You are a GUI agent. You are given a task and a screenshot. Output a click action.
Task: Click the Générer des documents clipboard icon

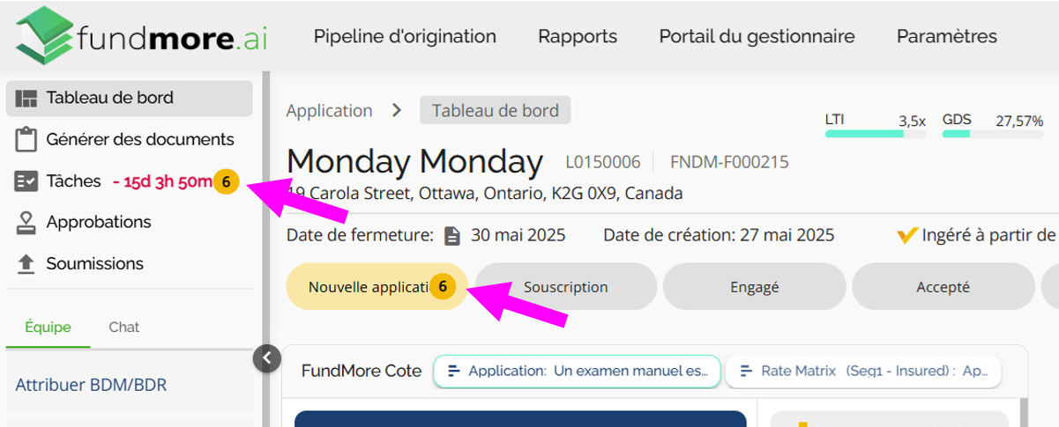(26, 139)
